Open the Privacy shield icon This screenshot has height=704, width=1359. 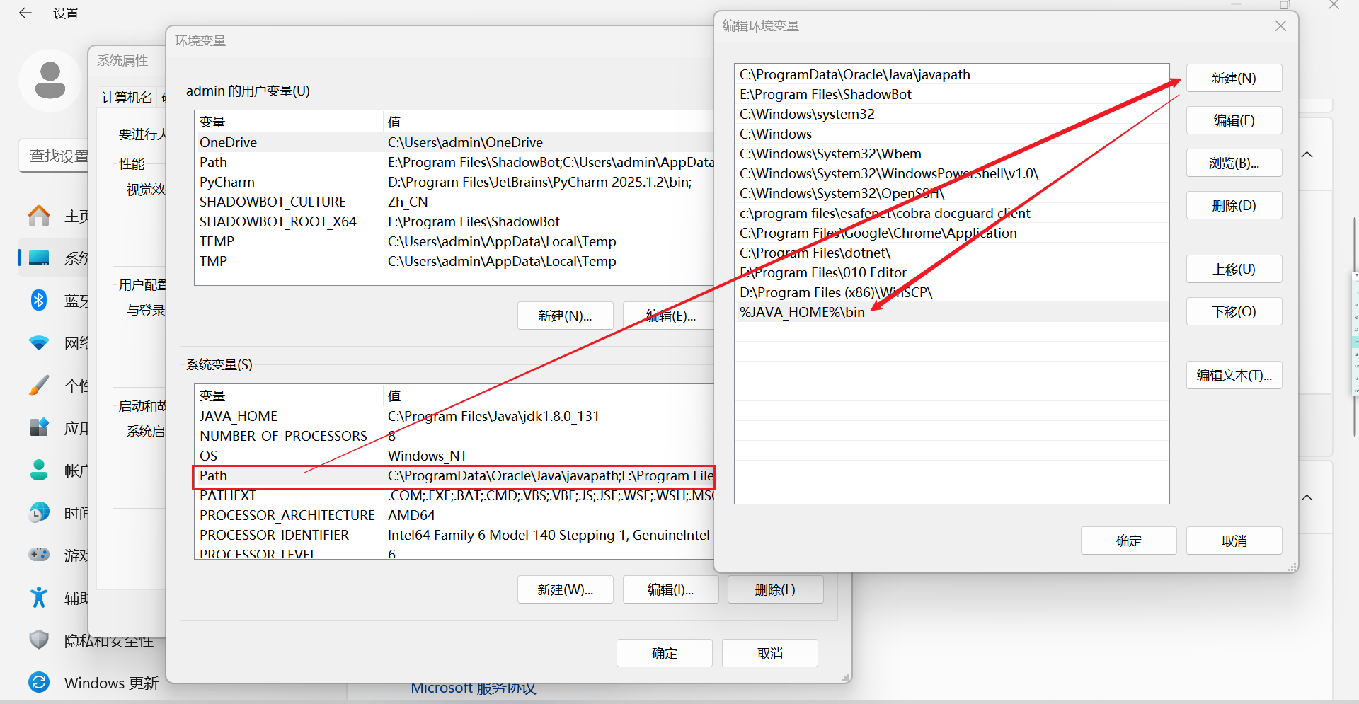coord(39,640)
